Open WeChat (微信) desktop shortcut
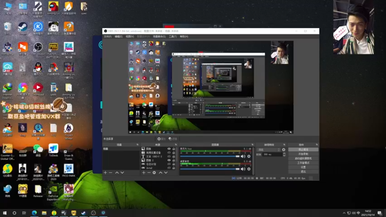 point(38,150)
